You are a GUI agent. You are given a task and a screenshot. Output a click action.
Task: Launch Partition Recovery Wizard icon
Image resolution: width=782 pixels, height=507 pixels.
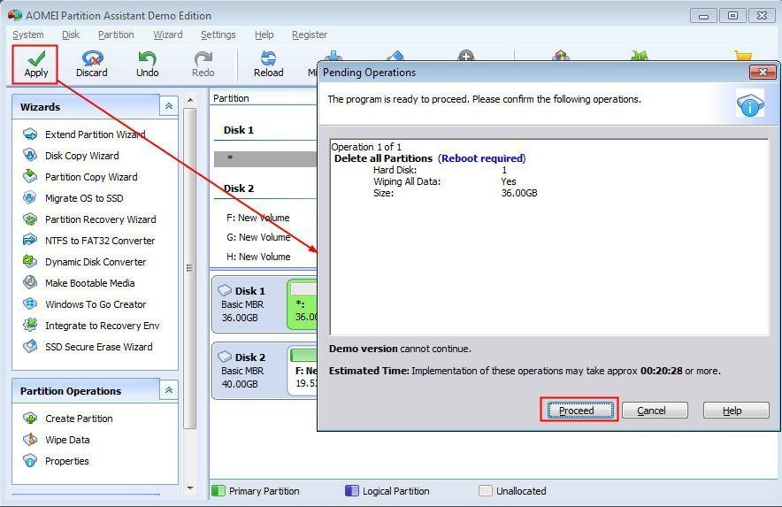(x=30, y=219)
